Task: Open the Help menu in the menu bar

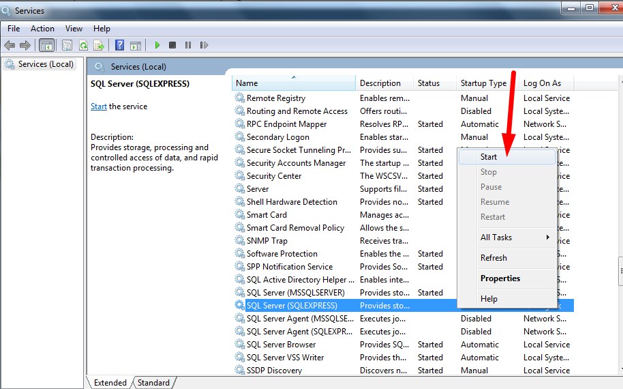Action: (x=102, y=29)
